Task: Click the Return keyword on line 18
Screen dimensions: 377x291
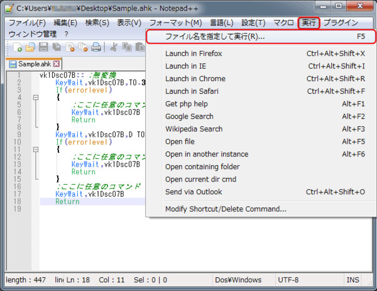Action: 67,202
